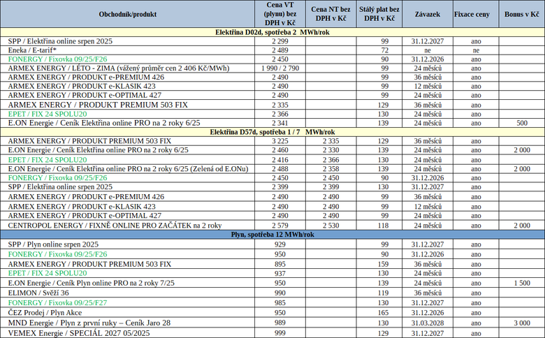Click the commitment date 31.03.2028
Screen dimensions: 545x338
coord(428,323)
